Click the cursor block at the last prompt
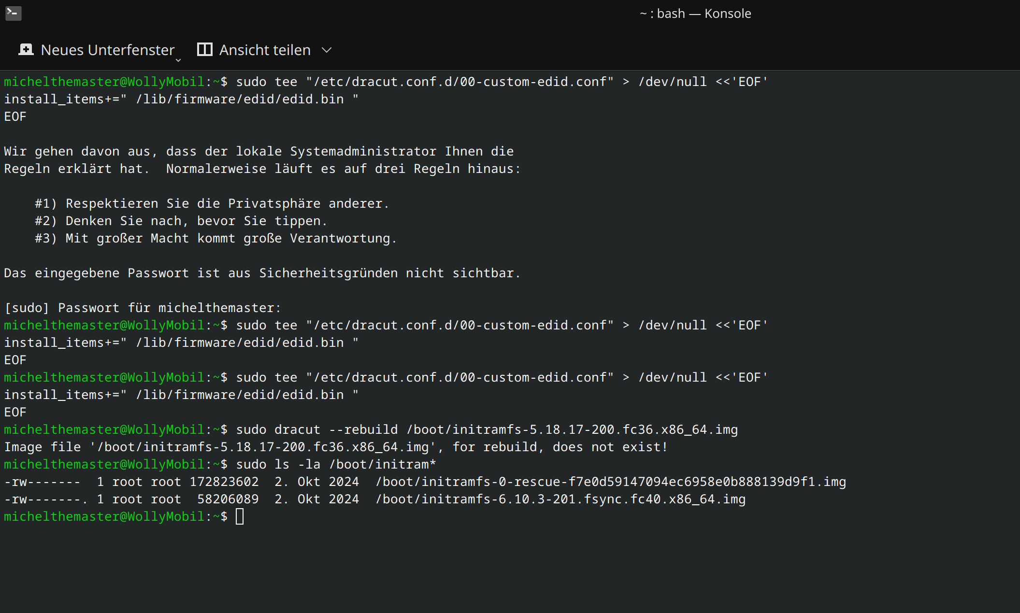This screenshot has width=1020, height=613. 240,516
